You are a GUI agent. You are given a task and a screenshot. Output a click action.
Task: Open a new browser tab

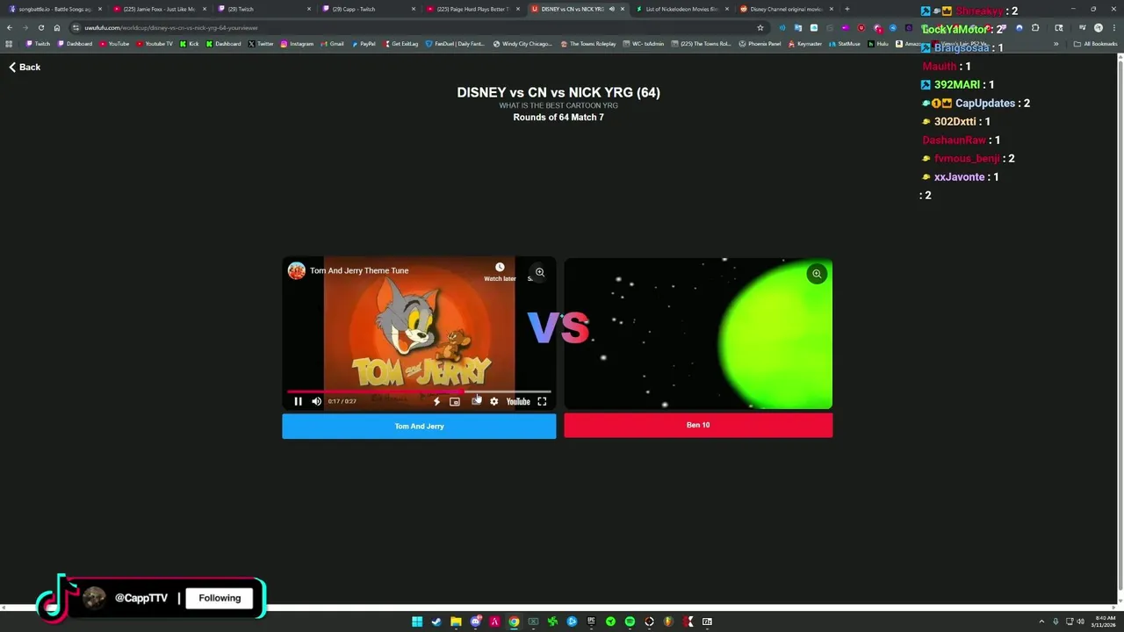pyautogui.click(x=847, y=9)
